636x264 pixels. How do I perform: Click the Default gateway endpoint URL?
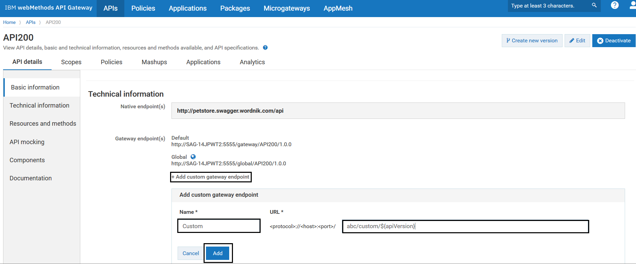click(231, 144)
